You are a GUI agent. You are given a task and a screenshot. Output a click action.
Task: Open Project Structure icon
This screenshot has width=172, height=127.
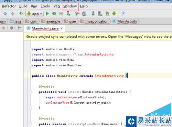pos(84,14)
